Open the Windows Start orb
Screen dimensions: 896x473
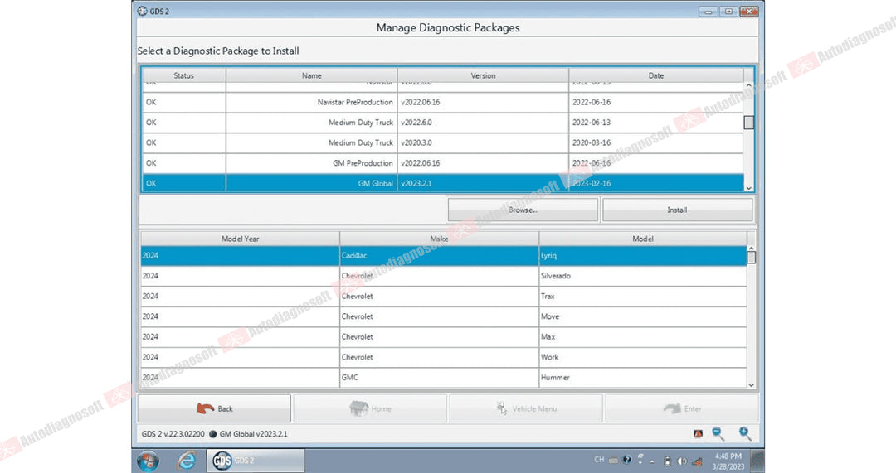pyautogui.click(x=148, y=461)
